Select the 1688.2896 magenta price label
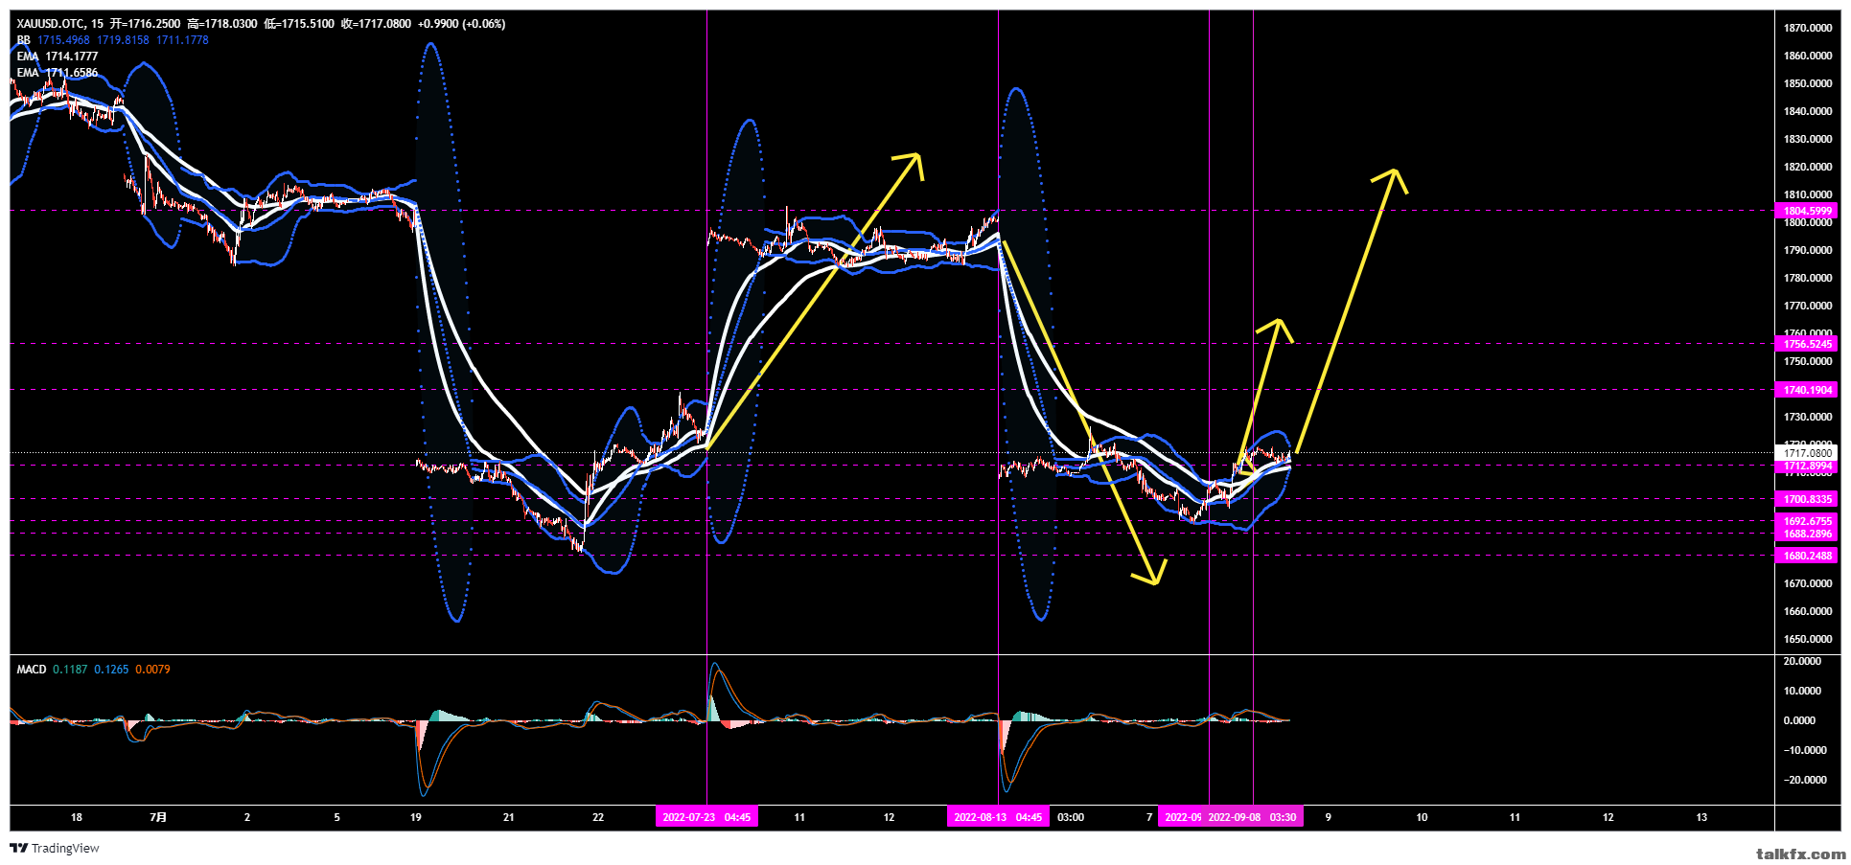Image resolution: width=1851 pixels, height=865 pixels. tap(1807, 534)
